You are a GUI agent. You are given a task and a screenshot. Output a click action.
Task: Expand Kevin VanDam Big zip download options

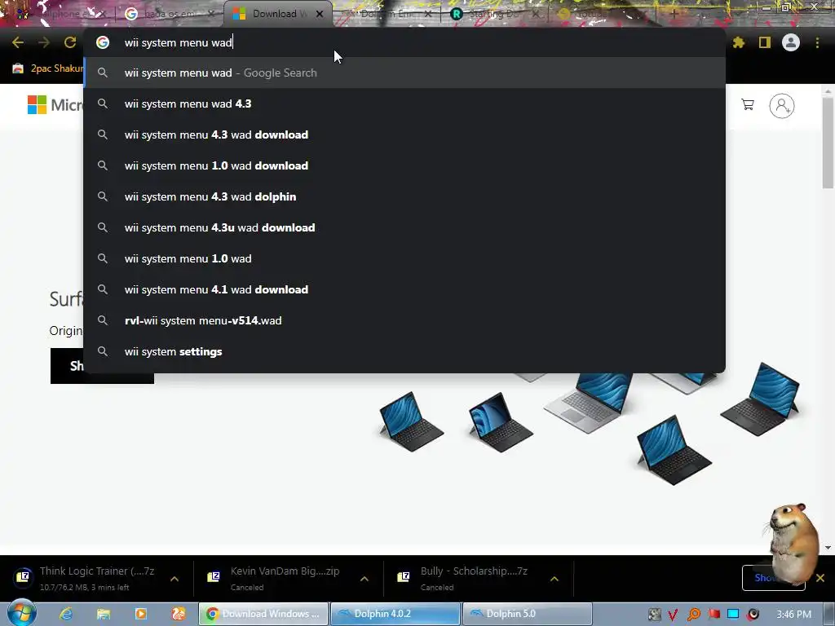coord(364,579)
